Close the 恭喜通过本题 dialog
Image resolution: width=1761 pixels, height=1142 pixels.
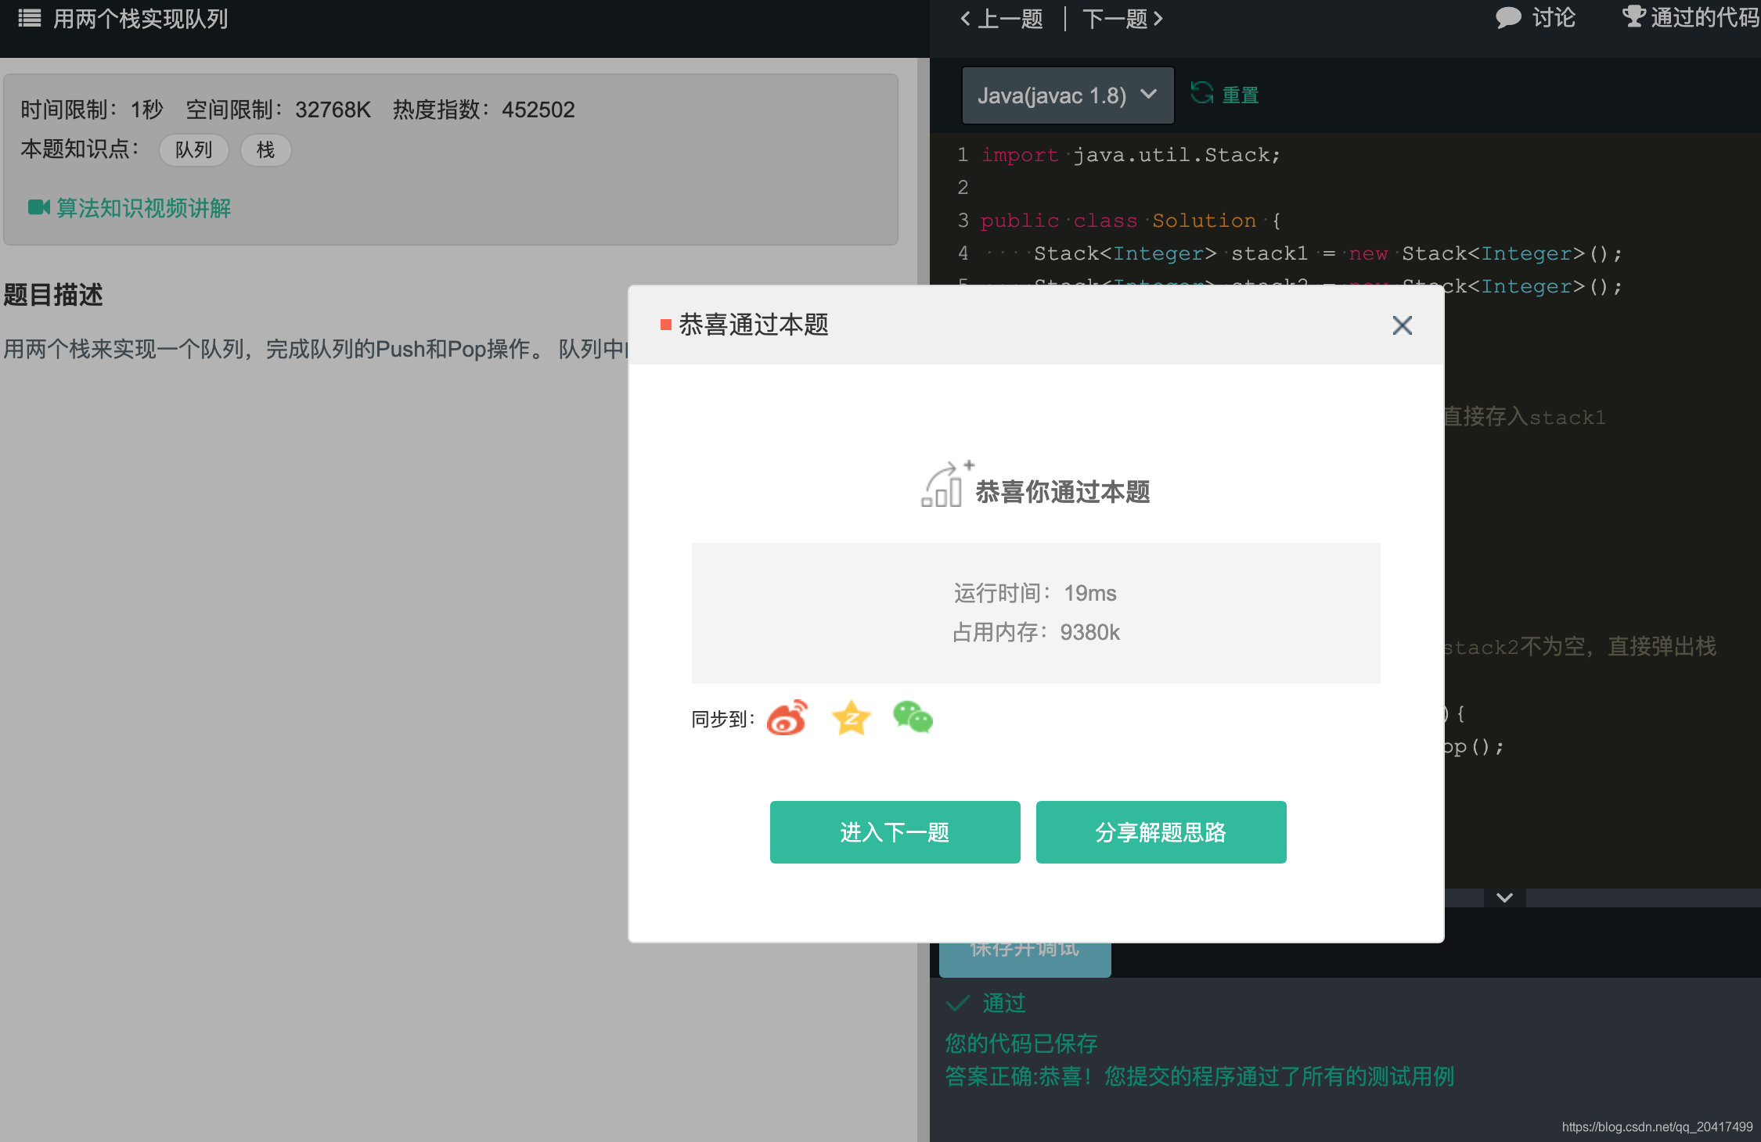coord(1402,325)
